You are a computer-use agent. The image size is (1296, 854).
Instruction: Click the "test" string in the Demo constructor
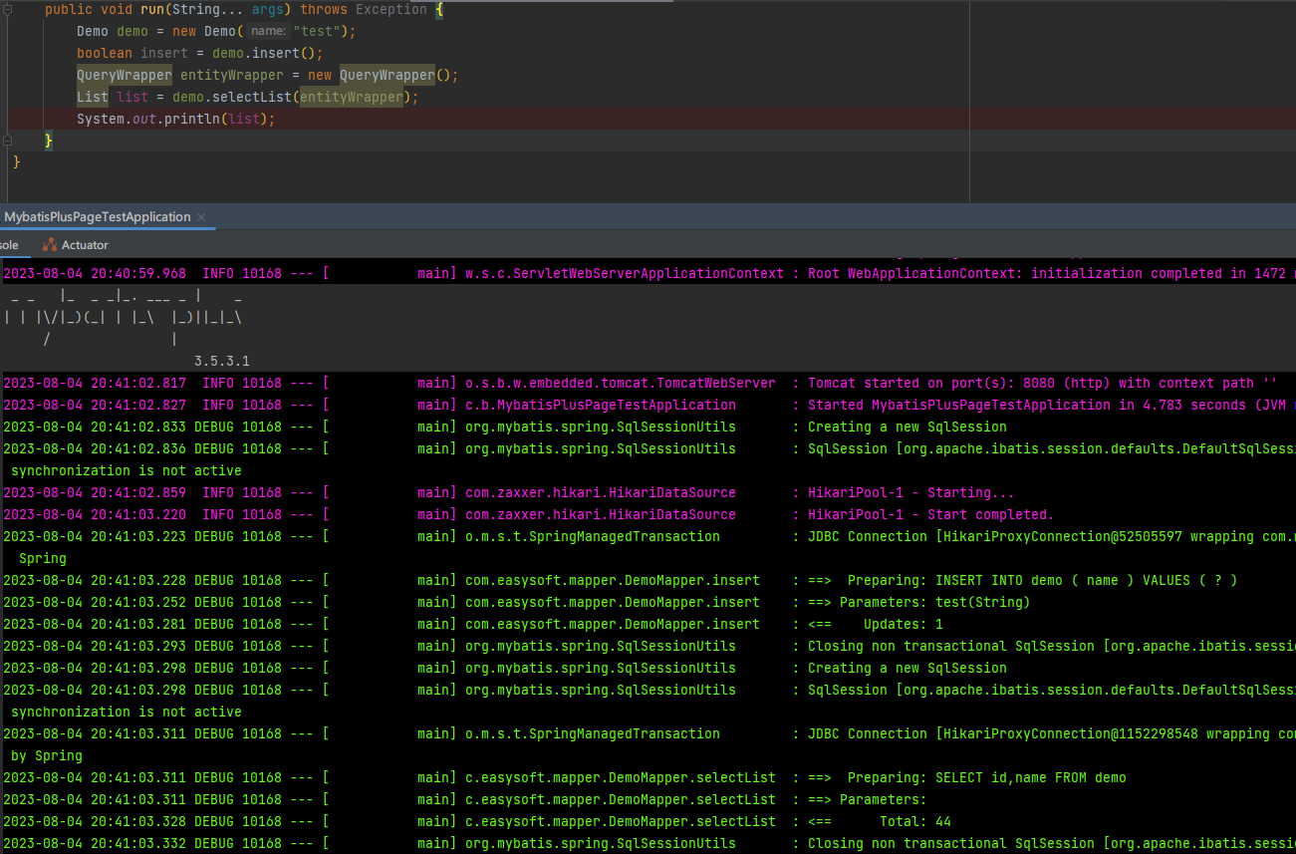(316, 31)
